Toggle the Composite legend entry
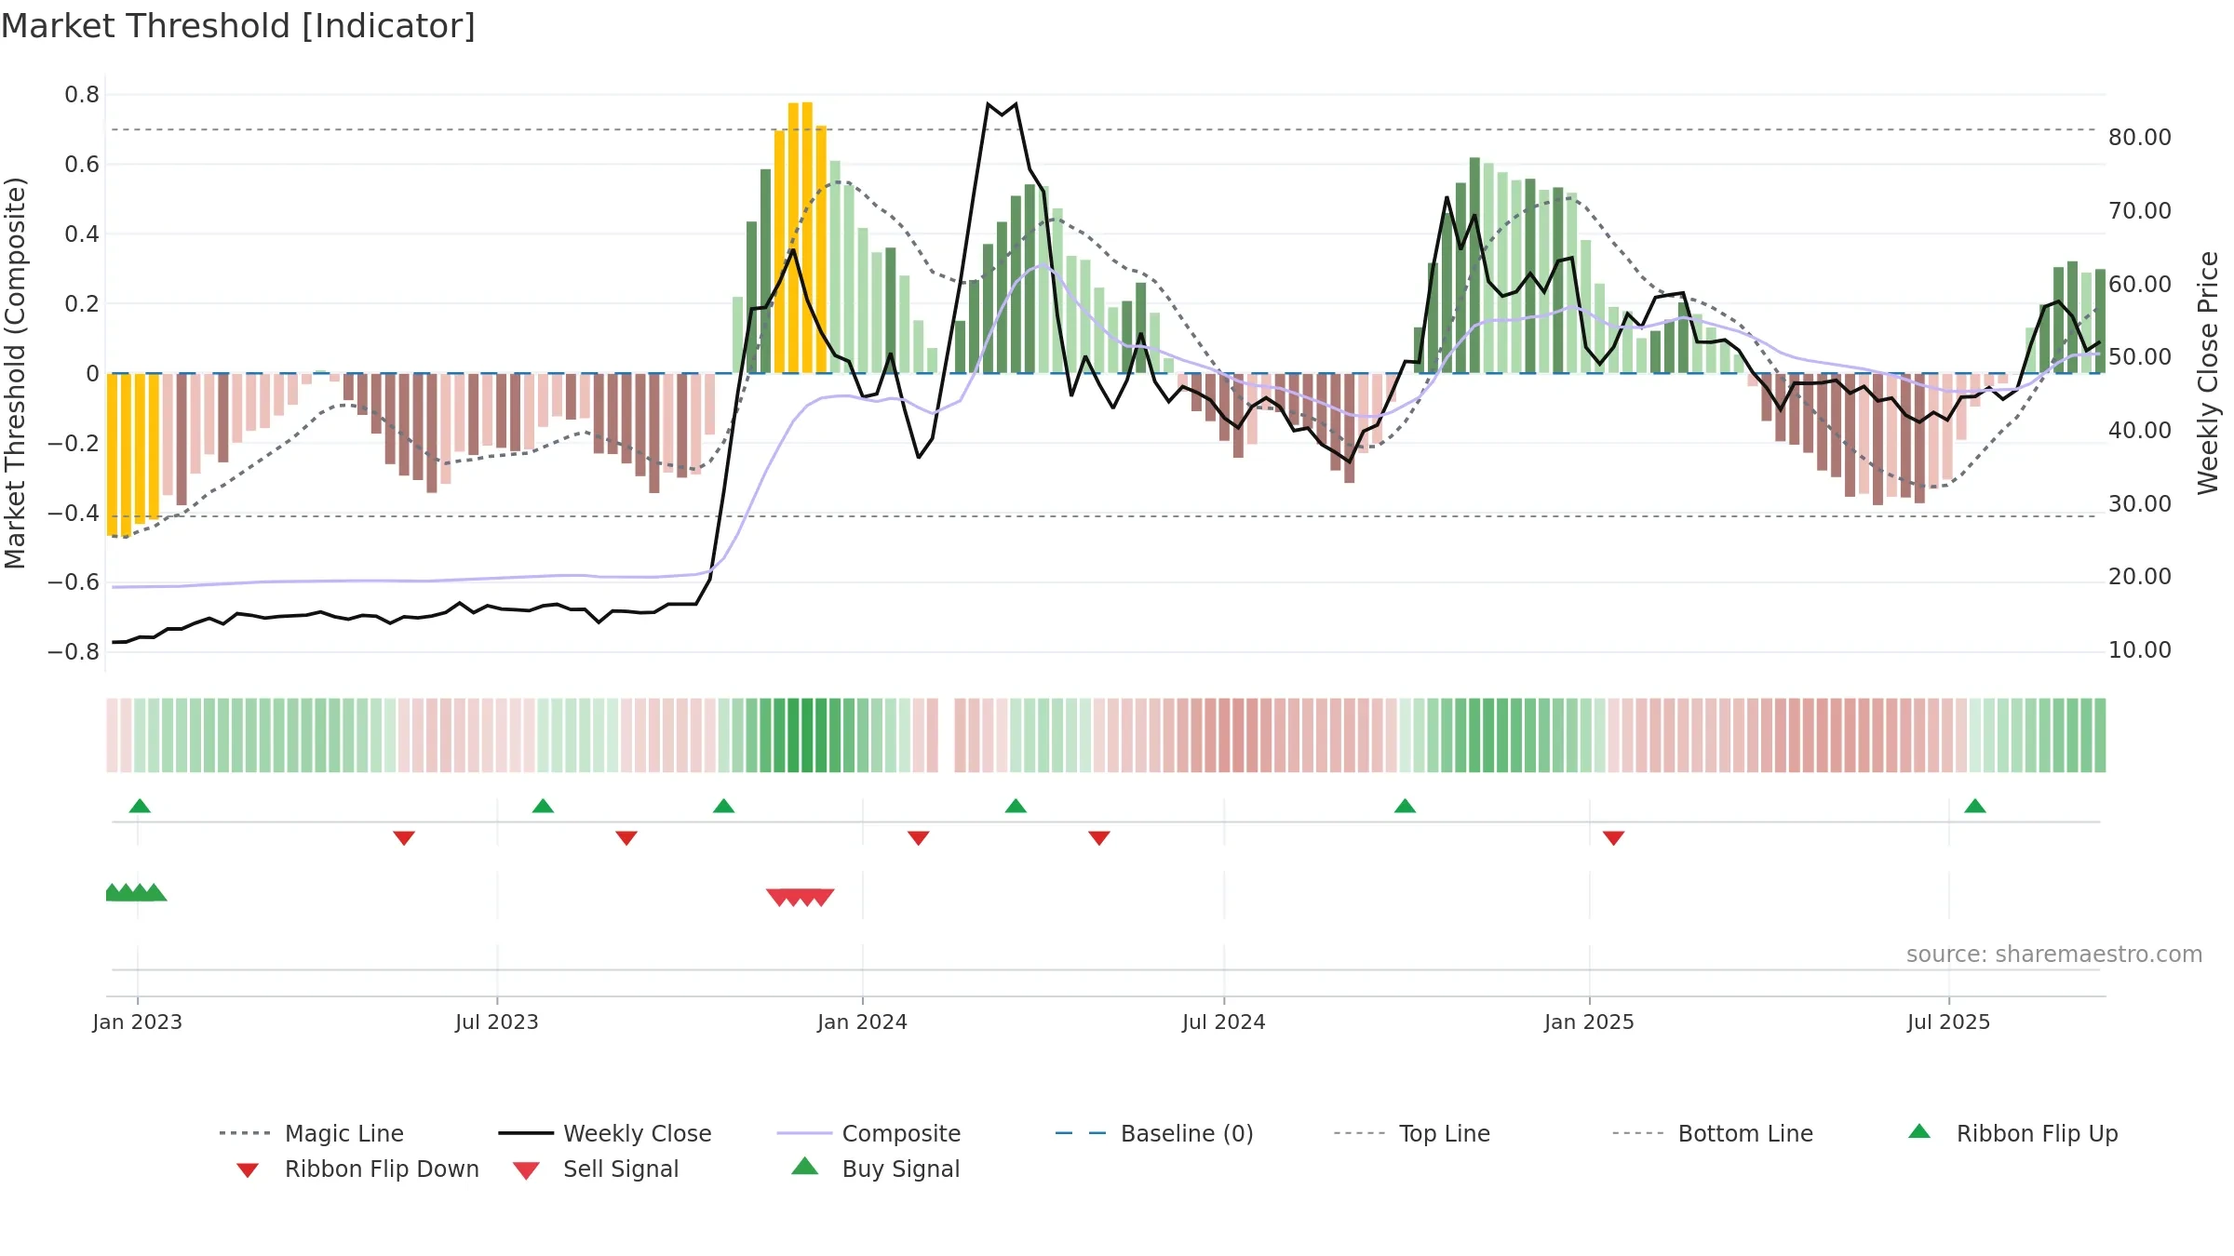The height and width of the screenshot is (1256, 2234). coord(868,1133)
